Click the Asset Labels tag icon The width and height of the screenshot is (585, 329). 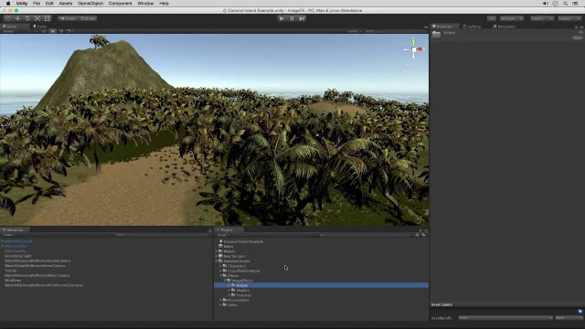click(x=580, y=312)
